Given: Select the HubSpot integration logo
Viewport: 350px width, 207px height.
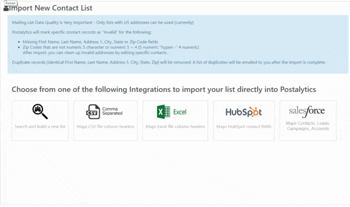Looking at the screenshot, I should [243, 111].
